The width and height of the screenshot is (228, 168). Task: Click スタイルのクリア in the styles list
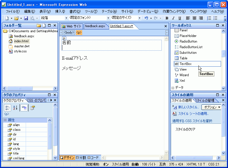pyautogui.click(x=186, y=129)
